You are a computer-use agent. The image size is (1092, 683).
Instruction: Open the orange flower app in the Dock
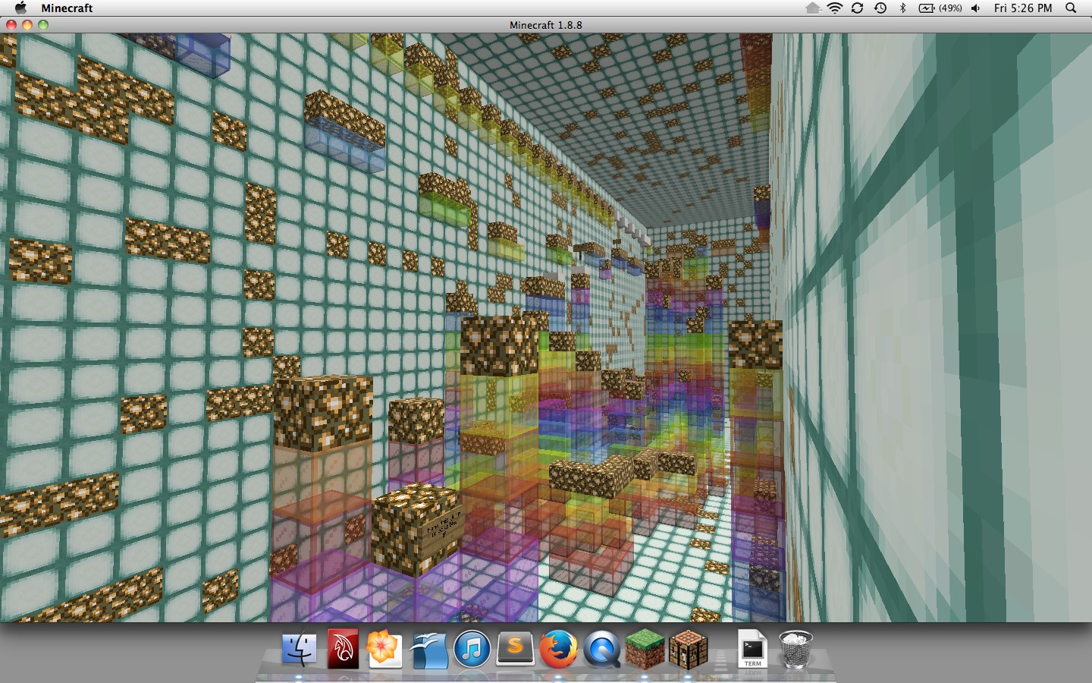point(384,650)
